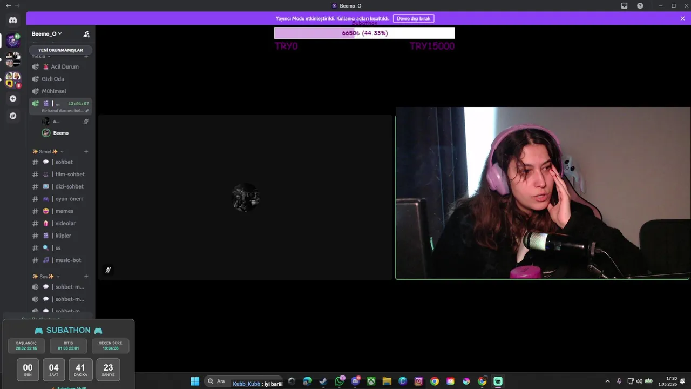Click Devre dışı bırak to disable streamer mode
Viewport: 691px width, 389px height.
point(414,18)
